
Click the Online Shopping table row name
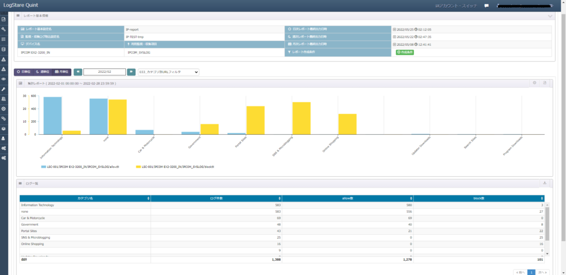[33, 244]
